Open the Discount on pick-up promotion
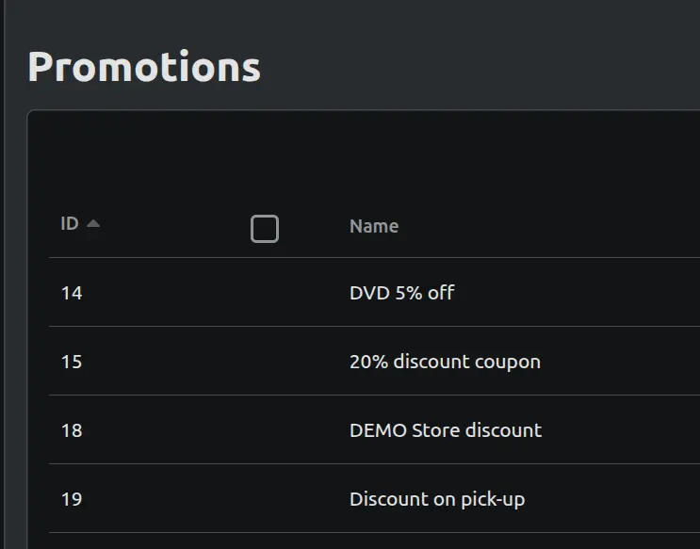This screenshot has height=549, width=700. coord(436,499)
